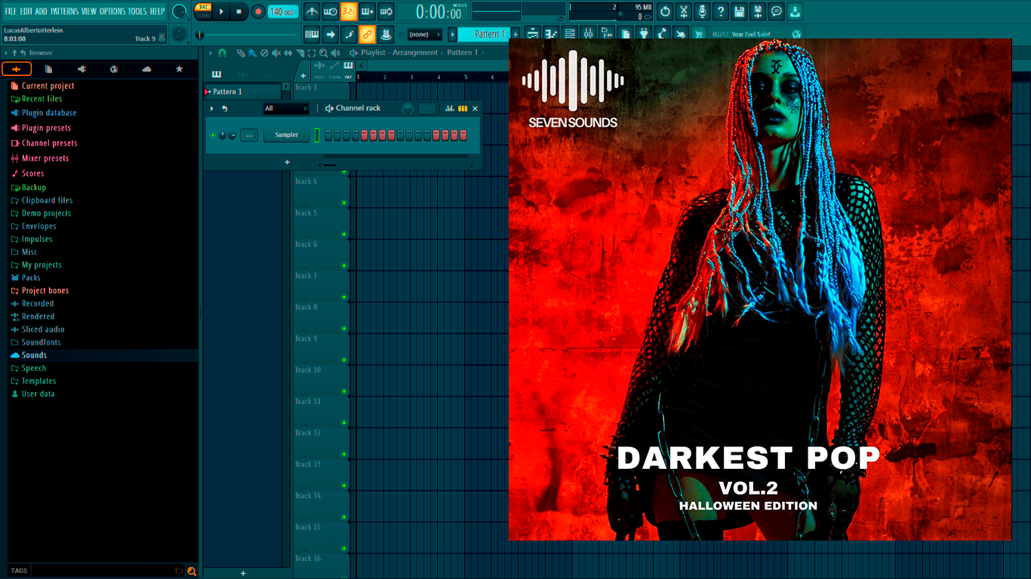Click the channel rack swing knob
This screenshot has height=579, width=1031.
pos(408,109)
